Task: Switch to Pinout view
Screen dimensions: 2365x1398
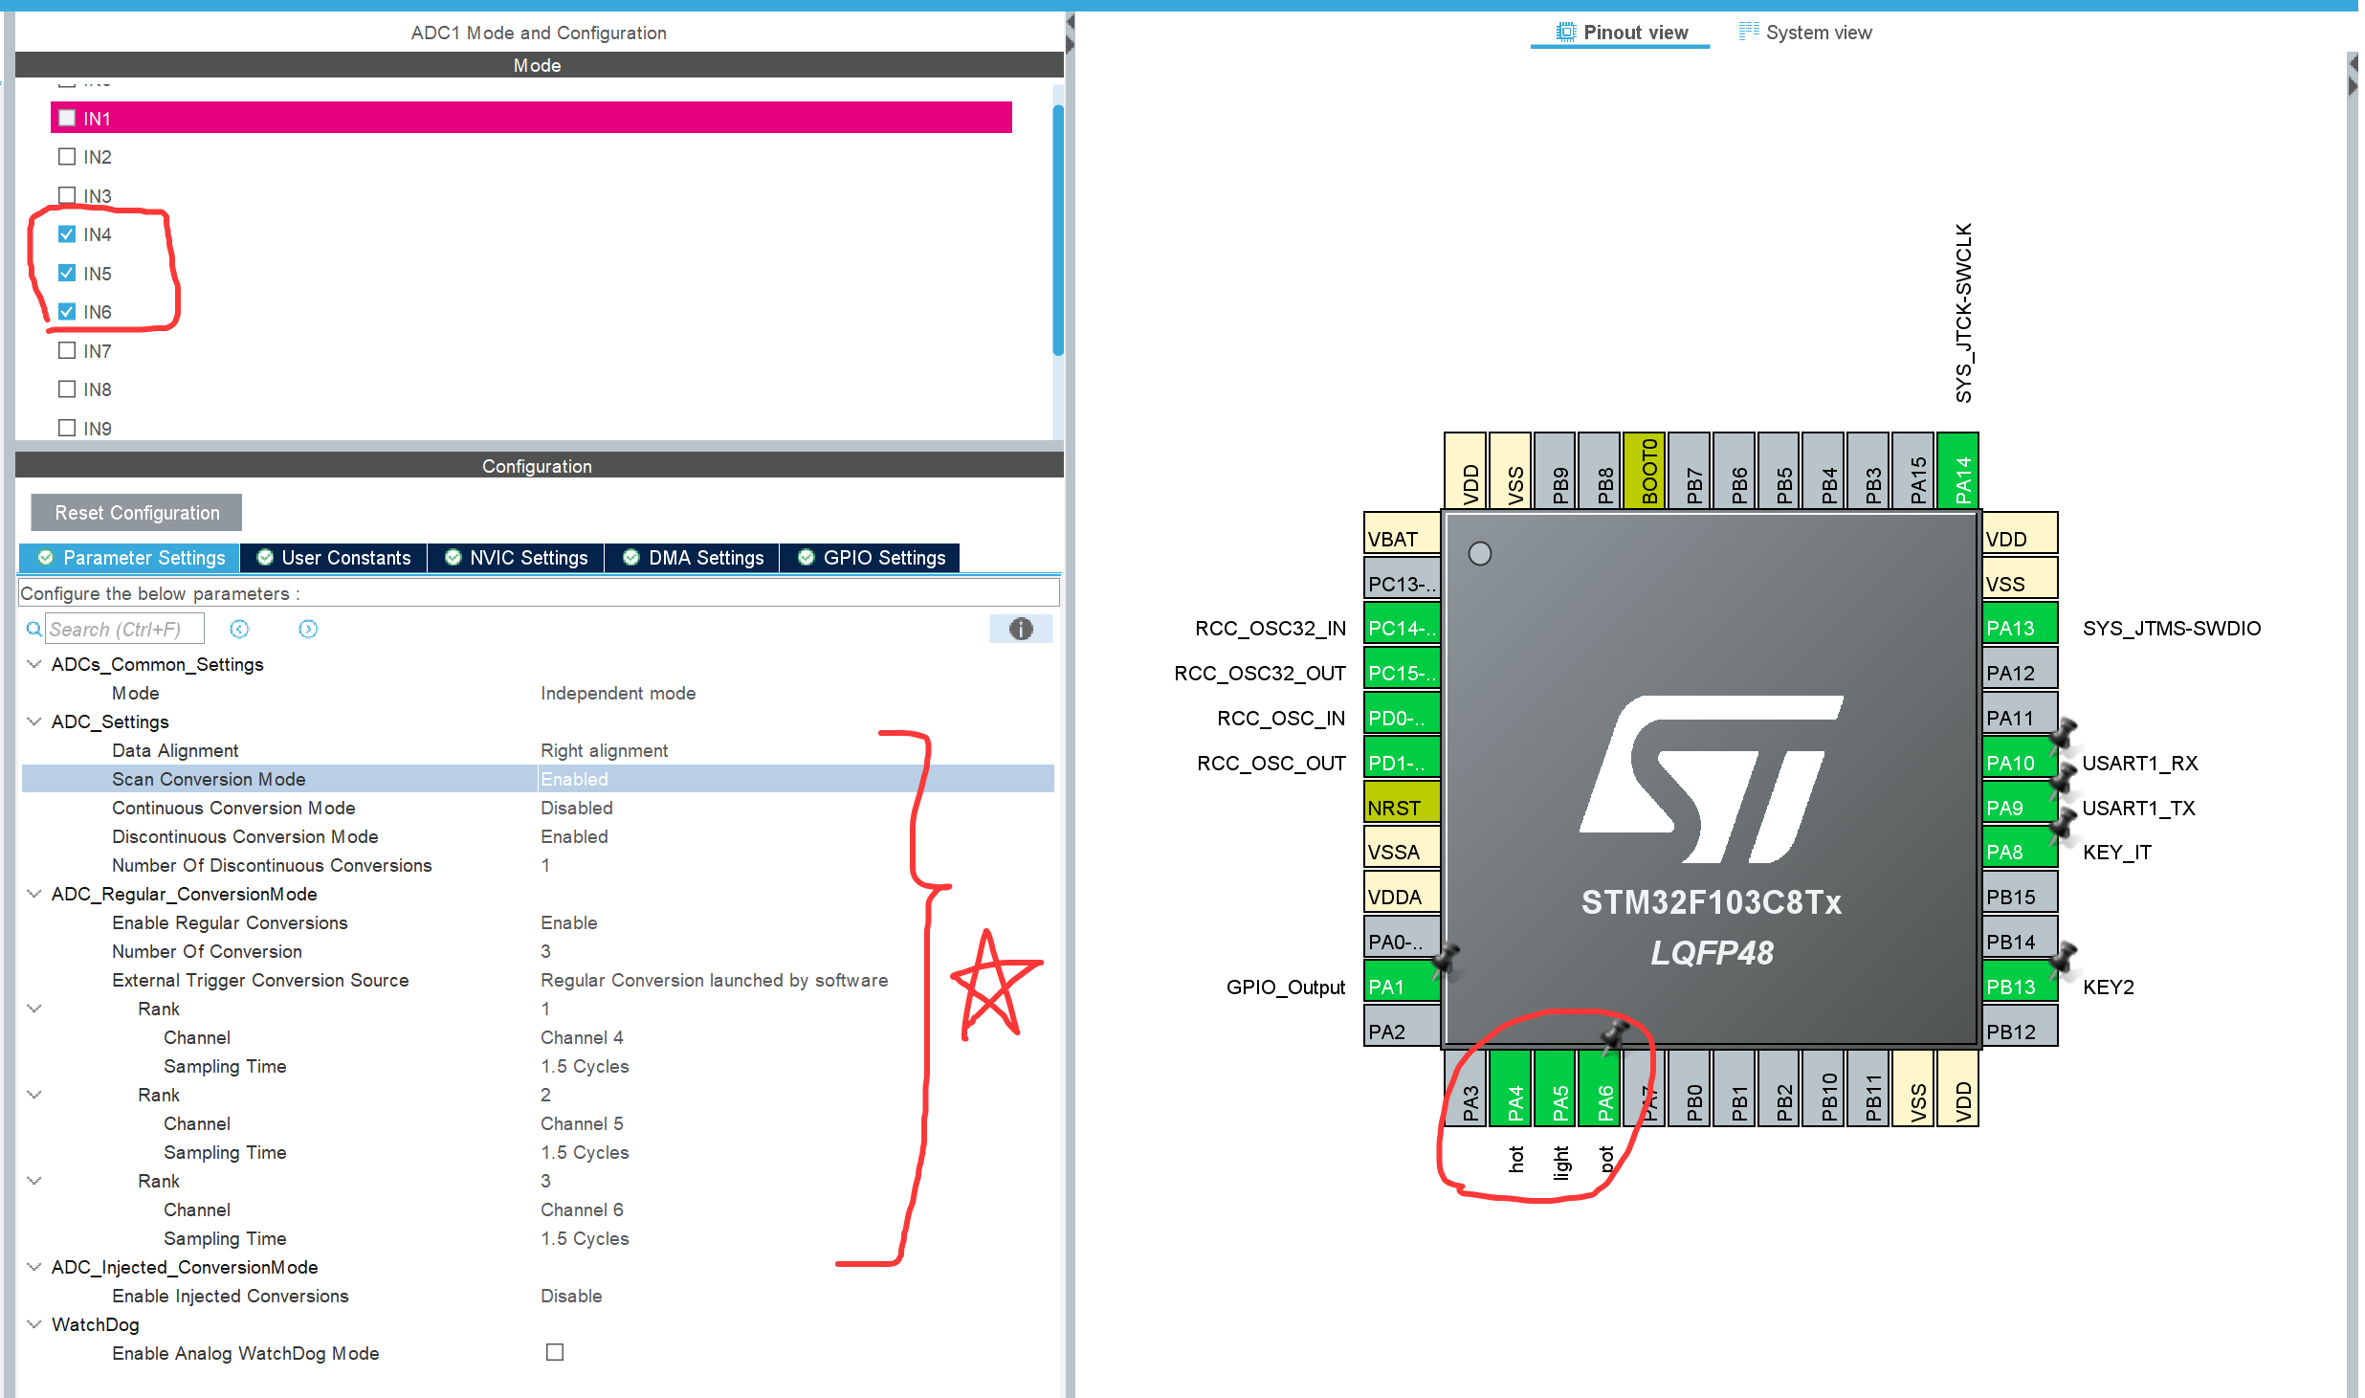Action: [1622, 33]
